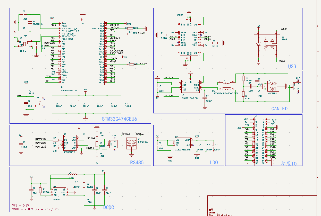Click the blue "CAN_FD" section title
The height and width of the screenshot is (216, 321).
tap(280, 109)
